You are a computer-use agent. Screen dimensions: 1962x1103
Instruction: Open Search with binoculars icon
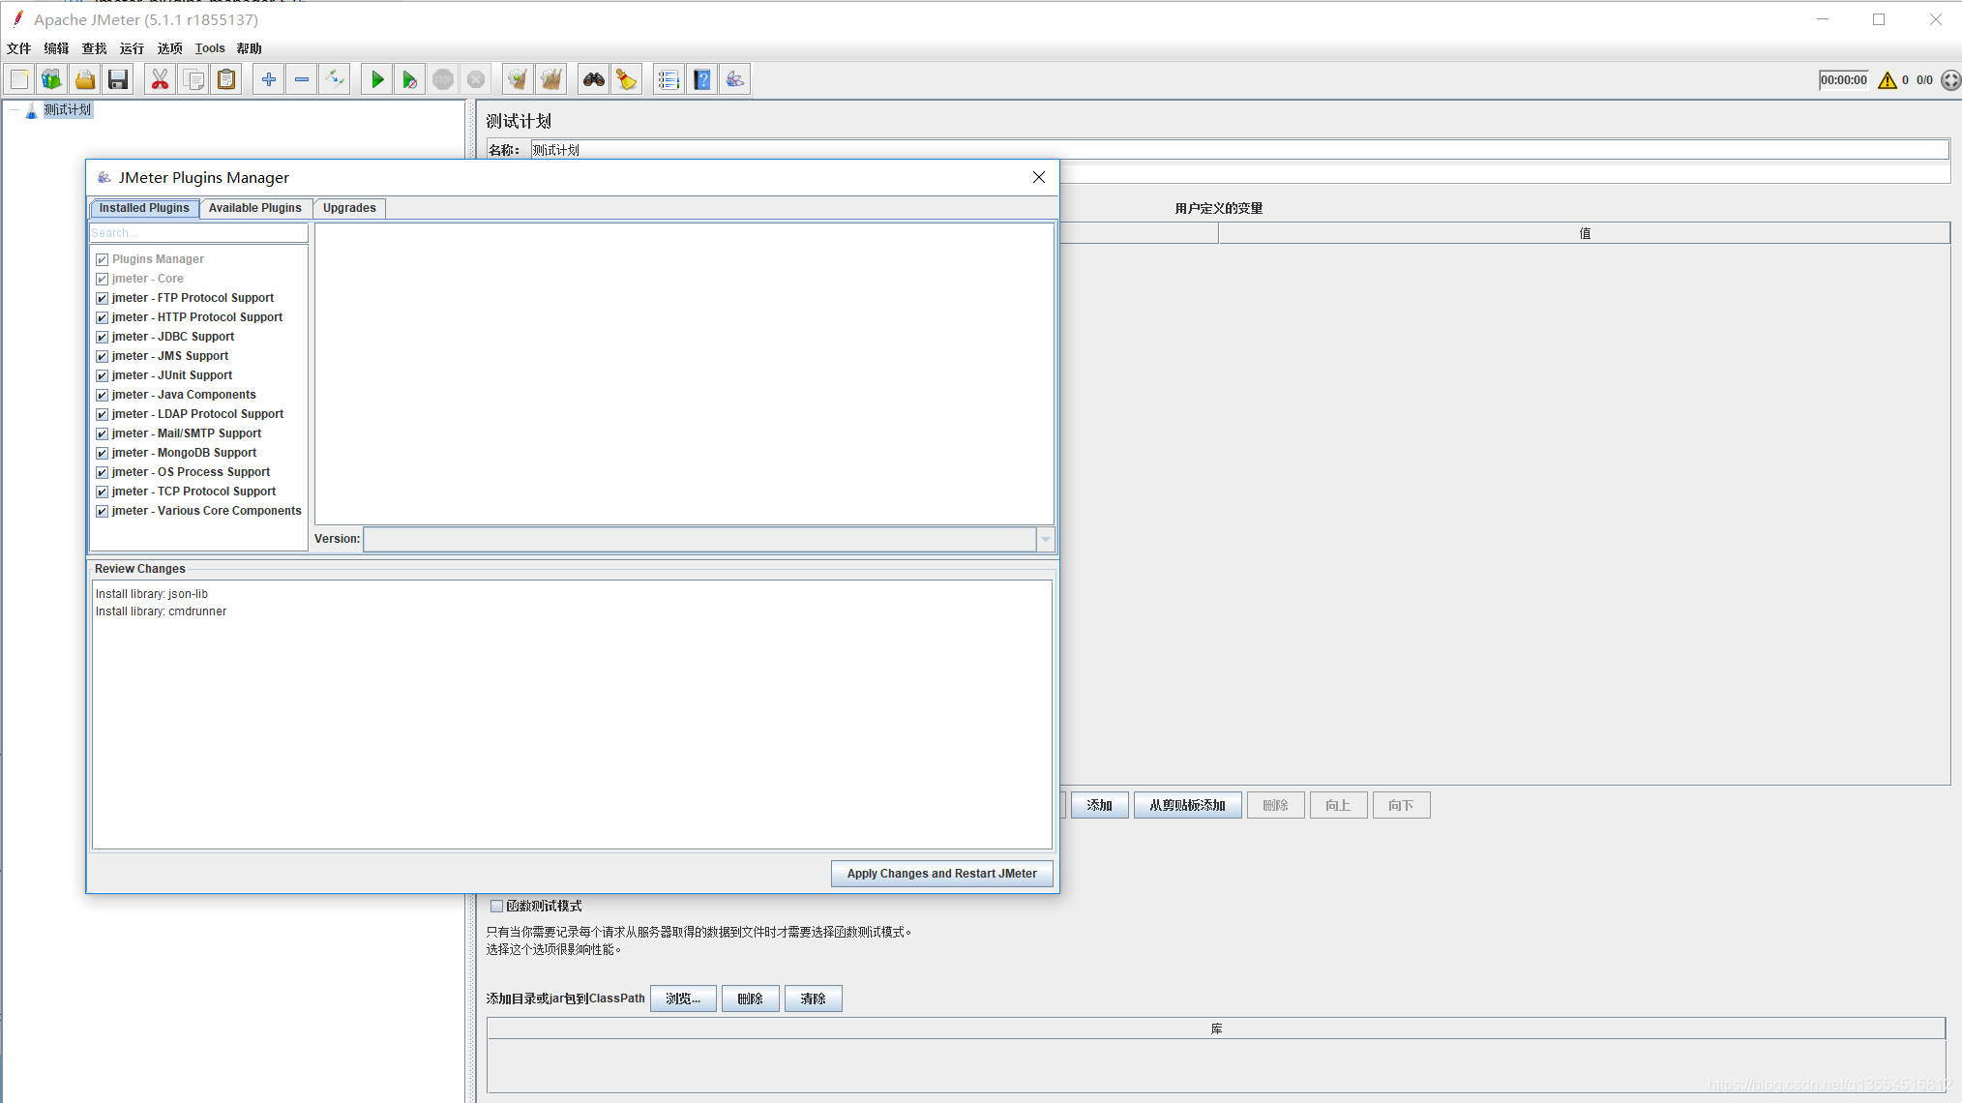[594, 79]
